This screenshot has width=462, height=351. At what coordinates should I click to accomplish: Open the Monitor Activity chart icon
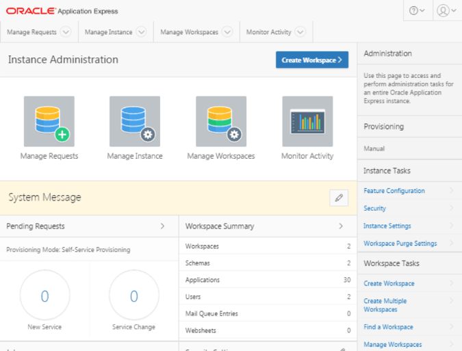coord(307,121)
